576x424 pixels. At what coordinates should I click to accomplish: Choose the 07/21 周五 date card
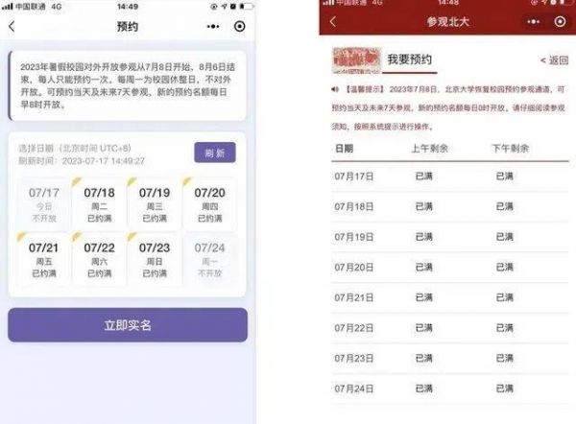click(x=44, y=258)
